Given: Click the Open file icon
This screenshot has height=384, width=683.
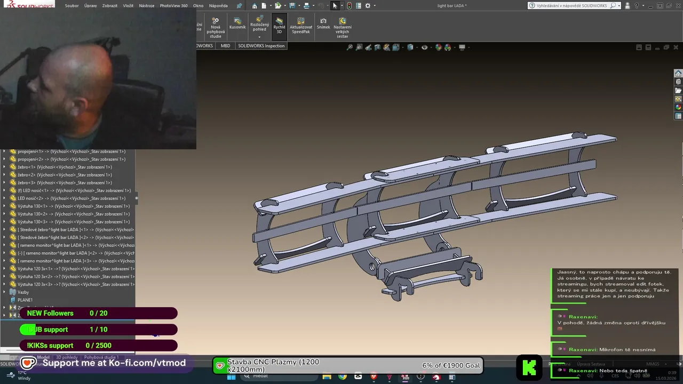Looking at the screenshot, I should [277, 6].
